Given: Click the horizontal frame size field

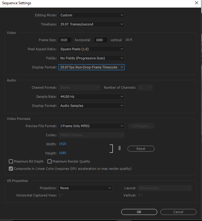Looking at the screenshot, I should tap(65, 40).
